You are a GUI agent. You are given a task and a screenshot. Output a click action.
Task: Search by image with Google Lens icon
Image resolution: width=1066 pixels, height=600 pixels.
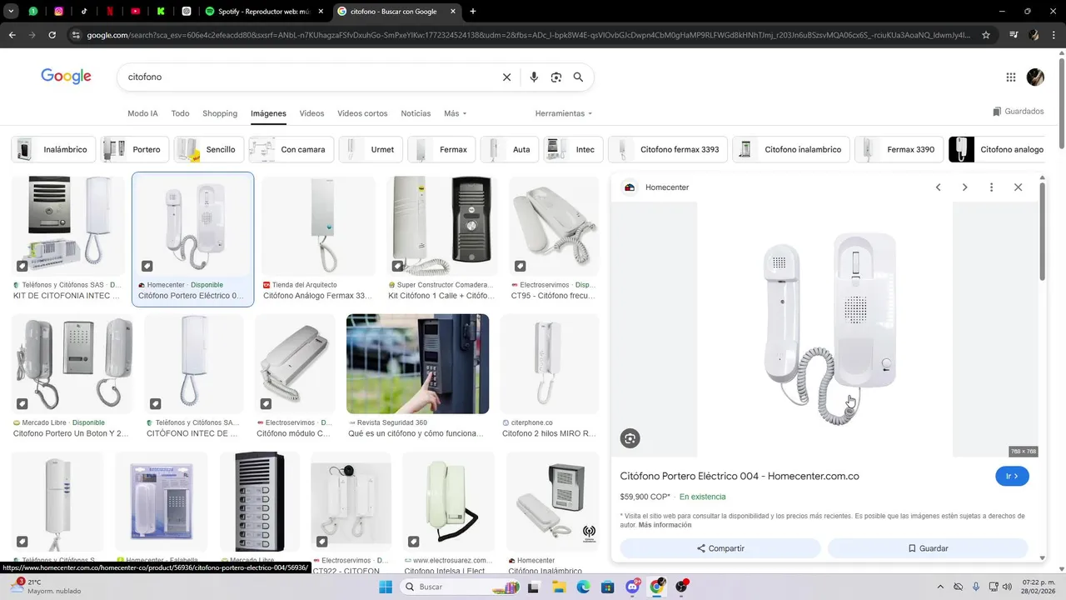(x=556, y=77)
